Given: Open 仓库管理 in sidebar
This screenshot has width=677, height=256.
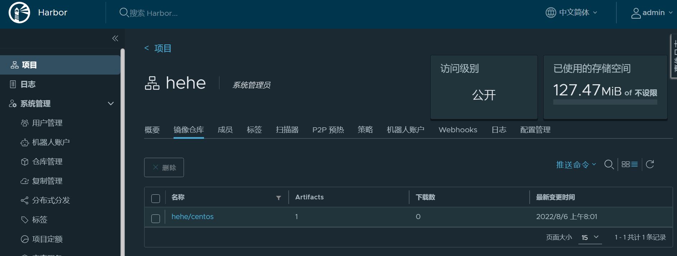Looking at the screenshot, I should click(x=47, y=162).
